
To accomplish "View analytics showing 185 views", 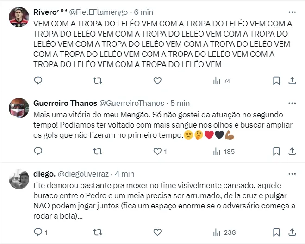I will [224, 151].
